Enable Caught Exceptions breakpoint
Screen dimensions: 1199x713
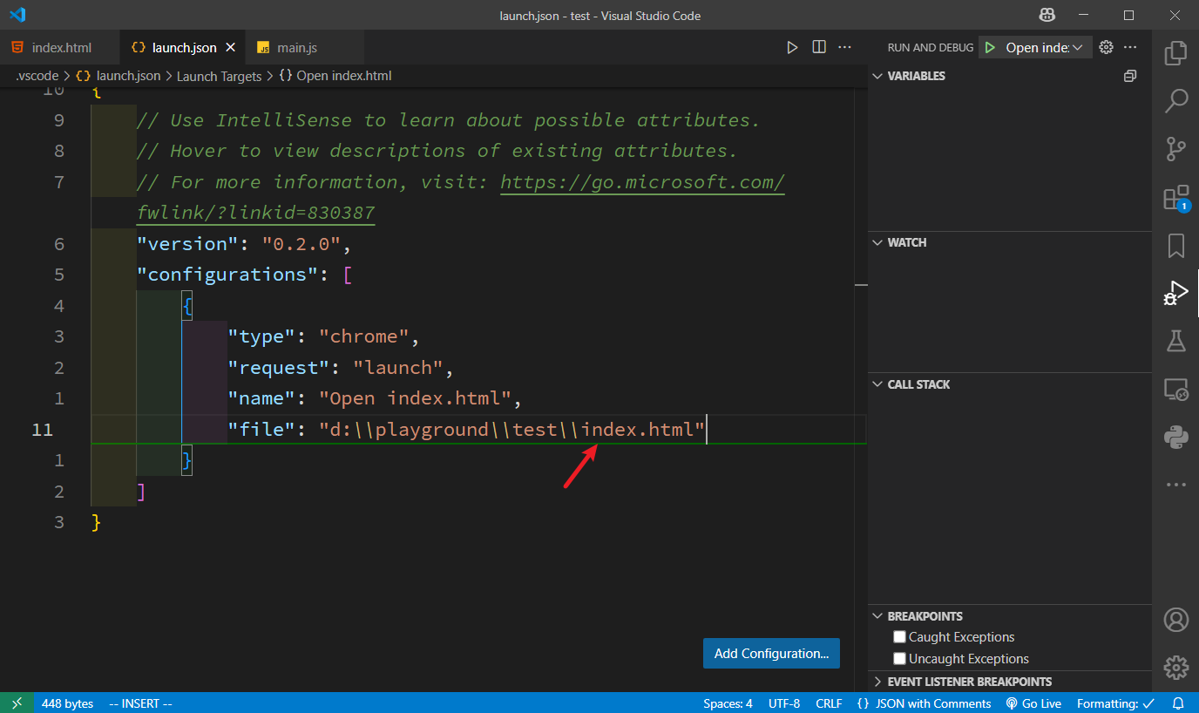[900, 637]
